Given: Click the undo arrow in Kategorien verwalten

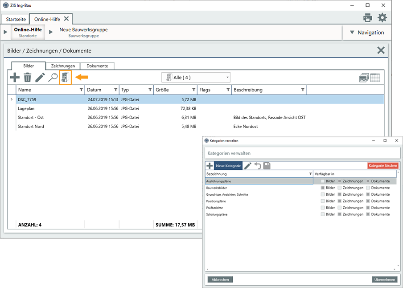Looking at the screenshot, I should coord(258,166).
